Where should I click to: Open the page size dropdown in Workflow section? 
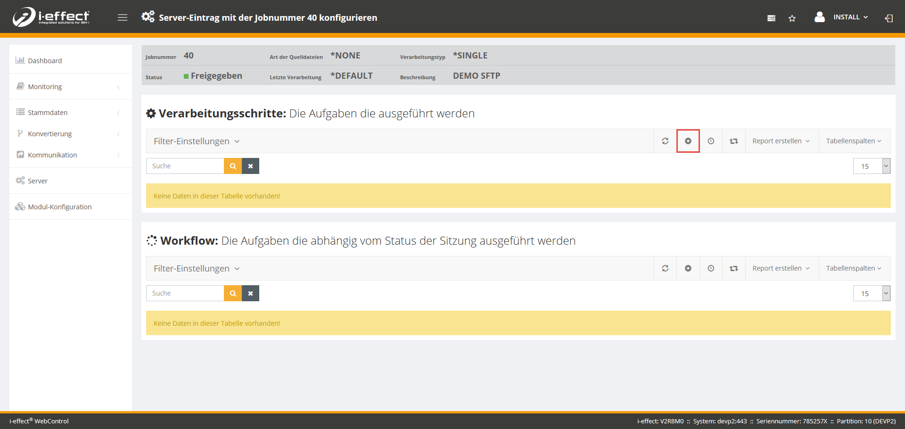pos(871,293)
